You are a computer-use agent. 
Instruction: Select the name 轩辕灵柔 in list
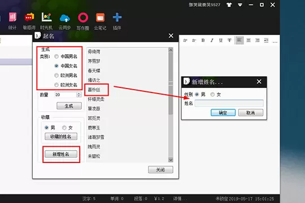pos(96,99)
